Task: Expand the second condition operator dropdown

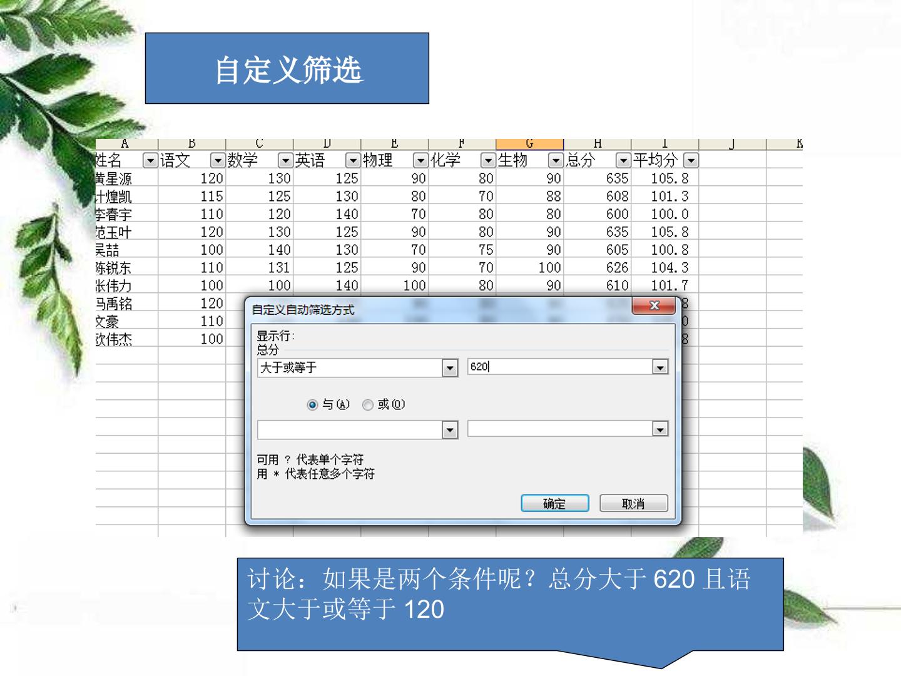Action: point(450,430)
